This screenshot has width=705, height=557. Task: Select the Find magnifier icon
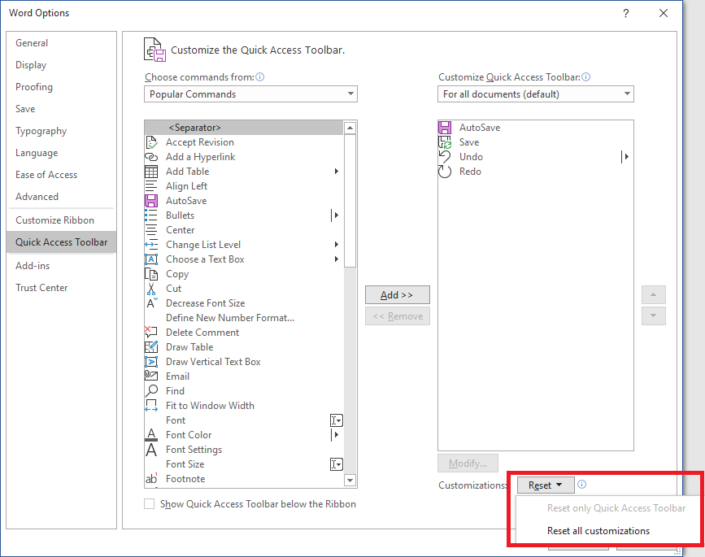(x=151, y=390)
